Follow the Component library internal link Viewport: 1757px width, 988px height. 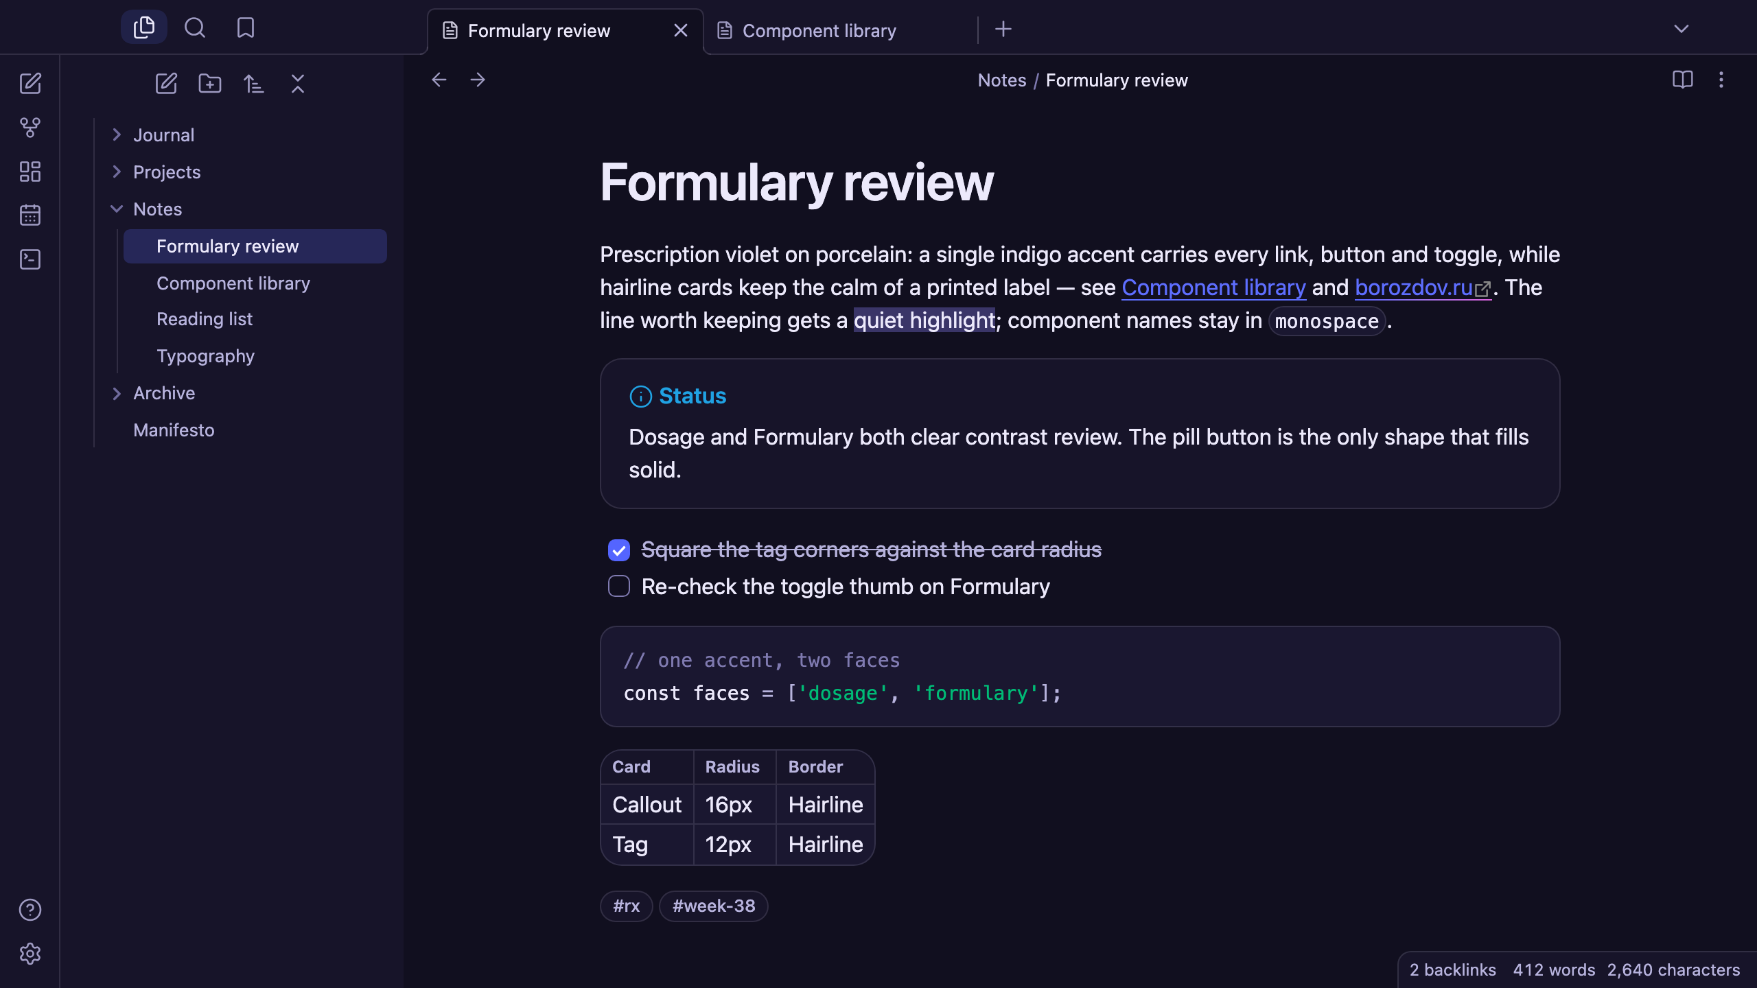(x=1213, y=287)
